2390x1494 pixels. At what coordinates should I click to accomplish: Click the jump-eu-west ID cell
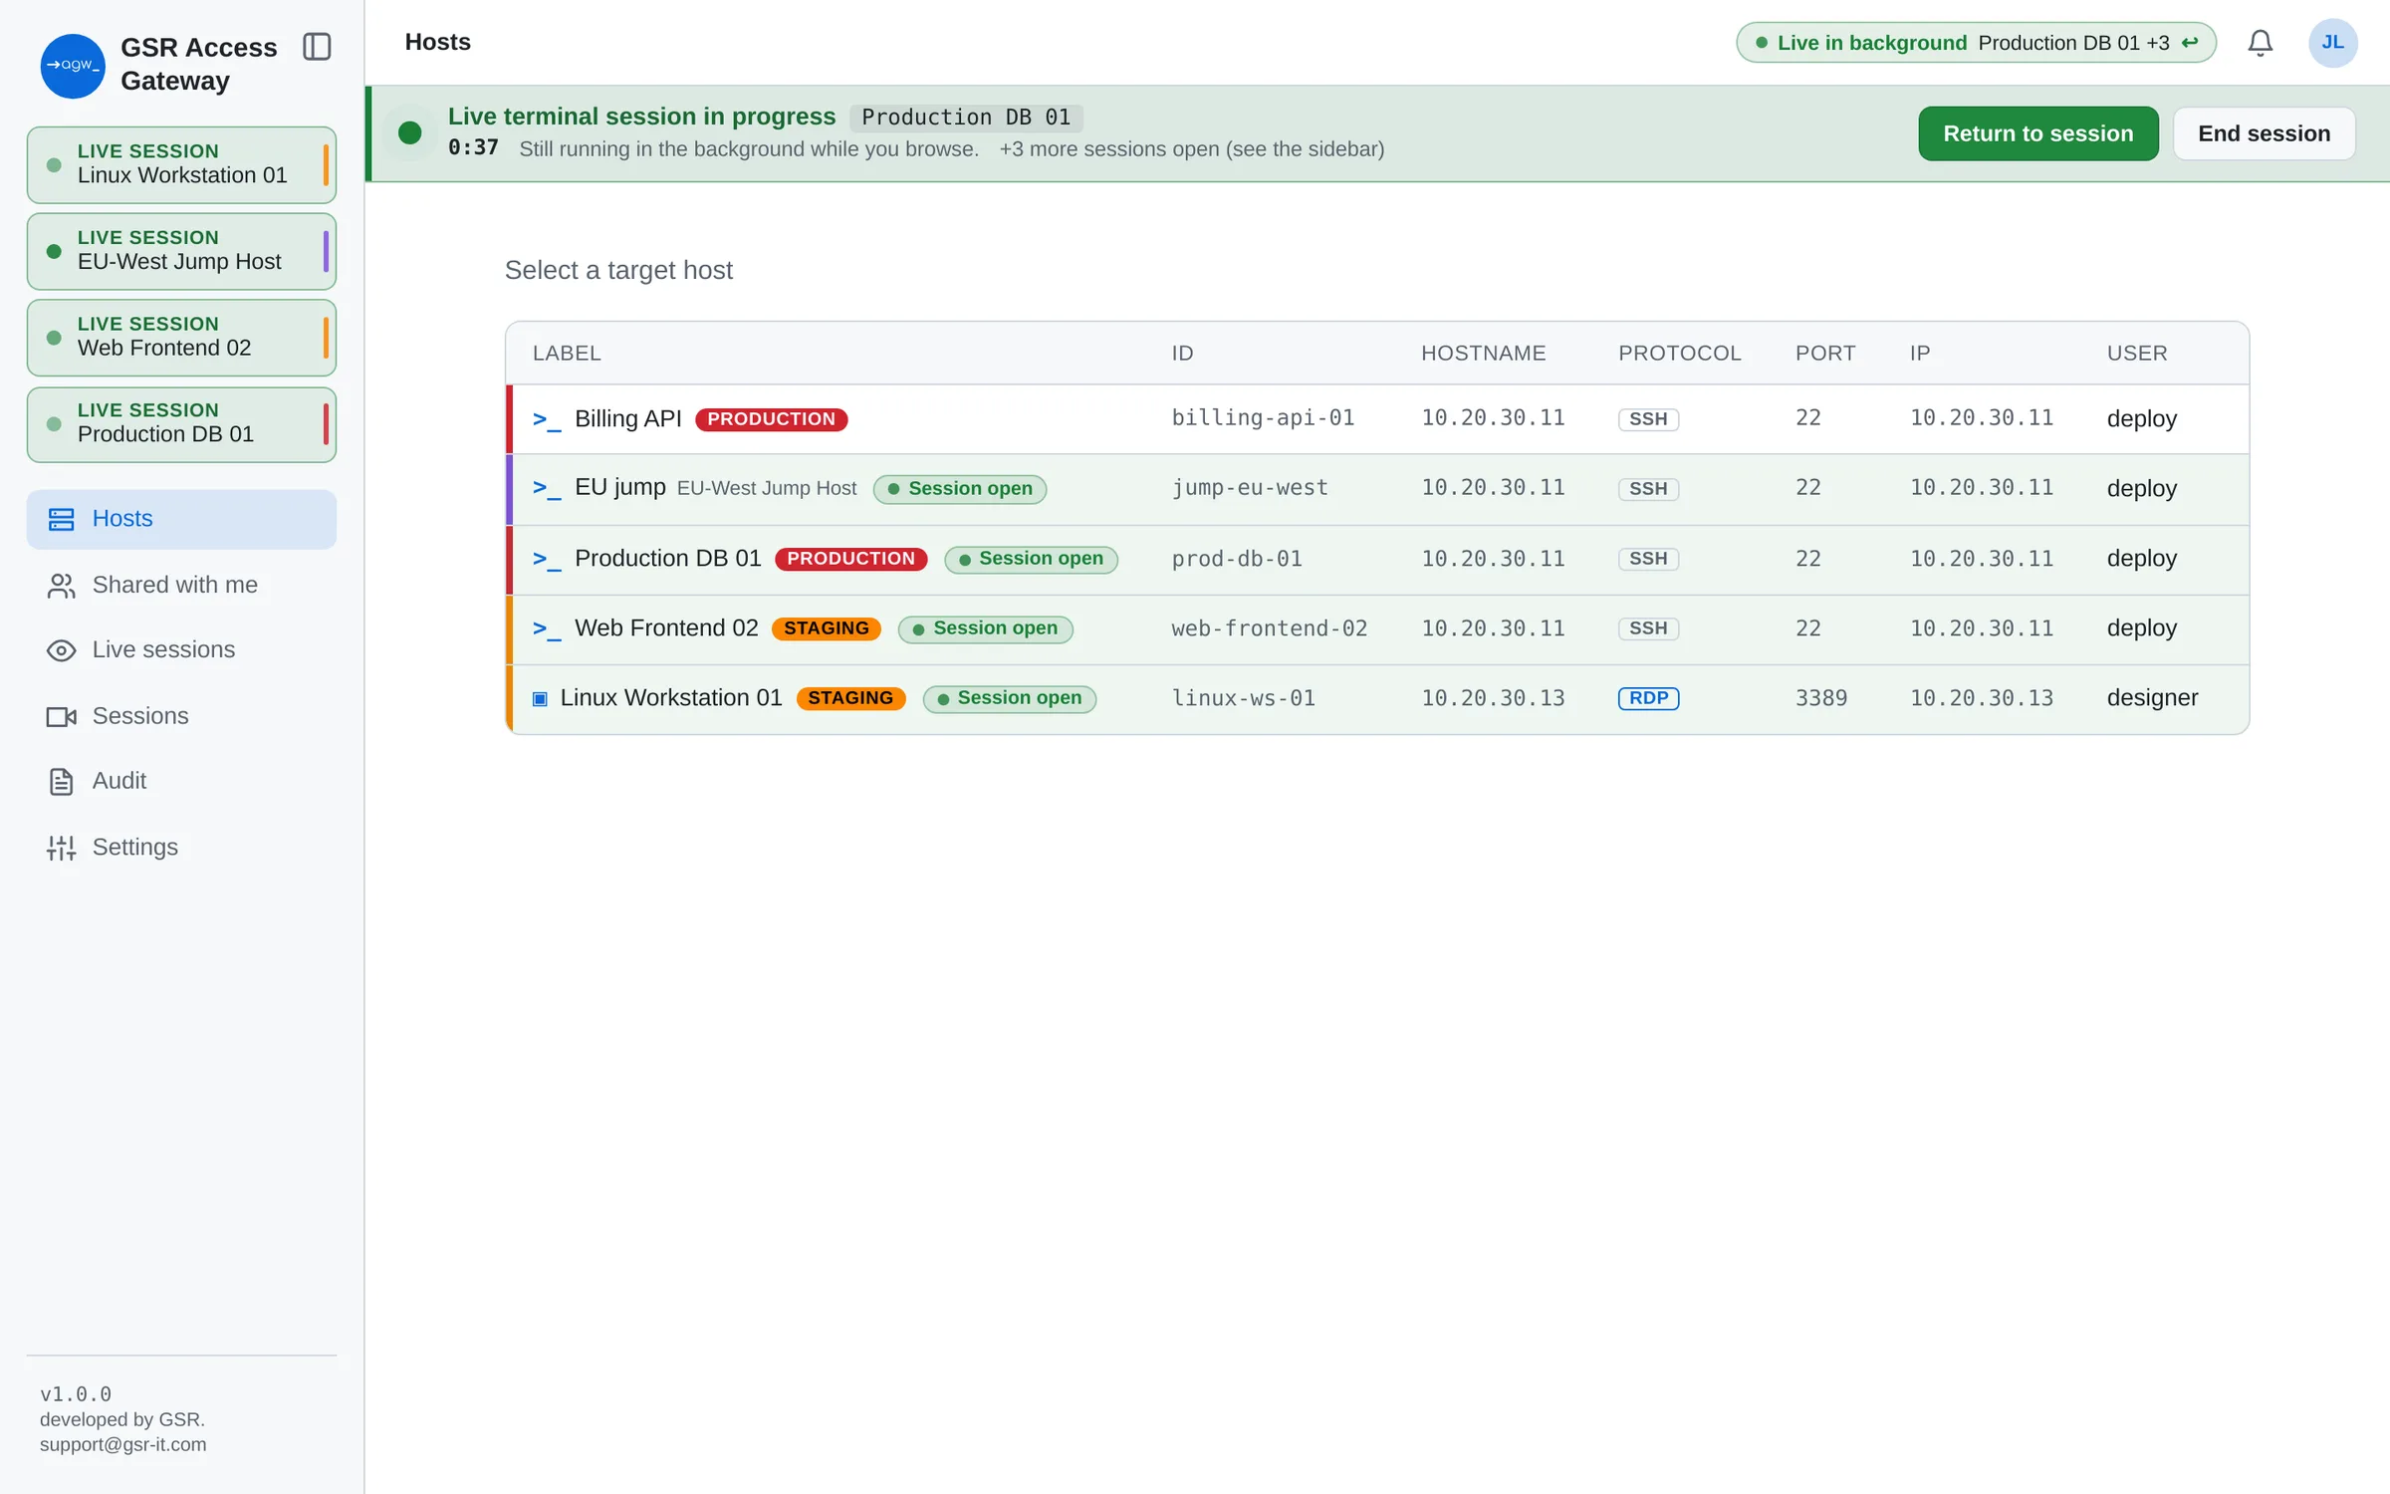click(1250, 488)
